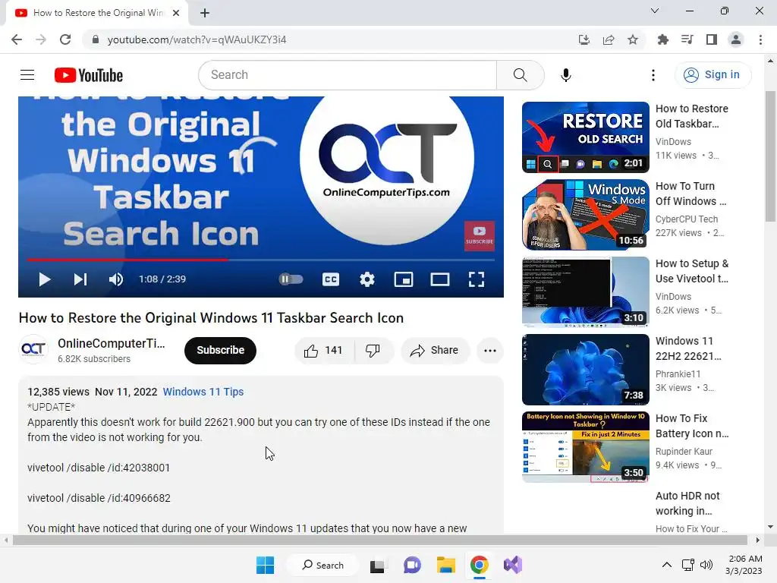Click the Subscribe watermark in video corner
Image resolution: width=777 pixels, height=583 pixels.
480,236
